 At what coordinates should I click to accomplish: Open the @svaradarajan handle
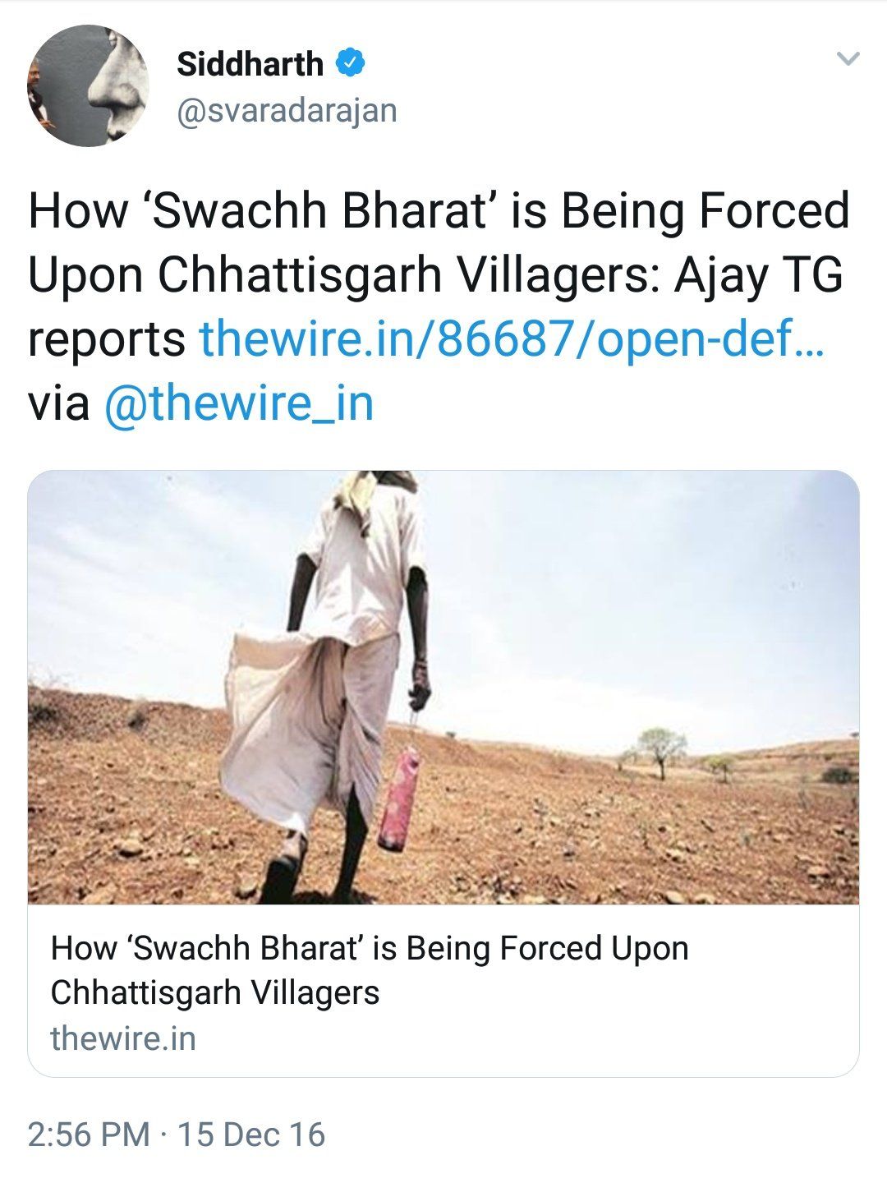(287, 109)
